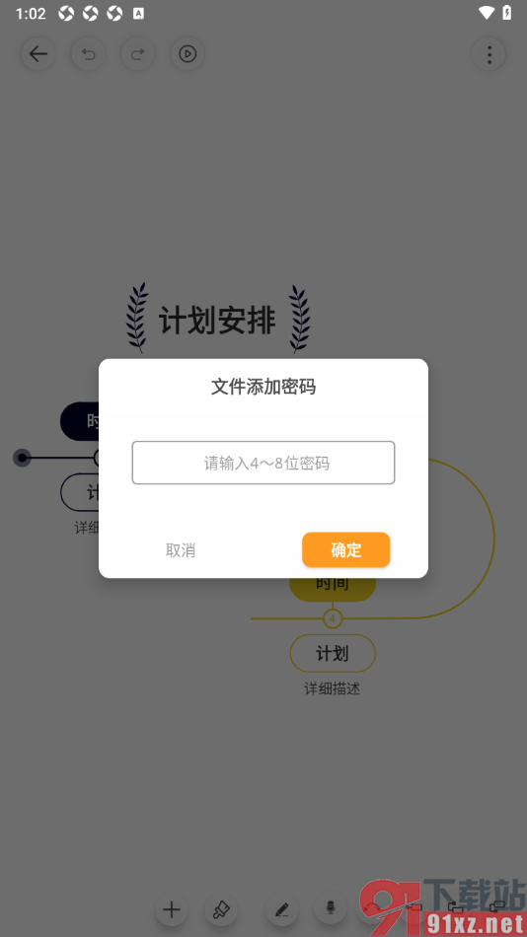527x937 pixels.
Task: Add a node with the plus icon
Action: (x=172, y=910)
